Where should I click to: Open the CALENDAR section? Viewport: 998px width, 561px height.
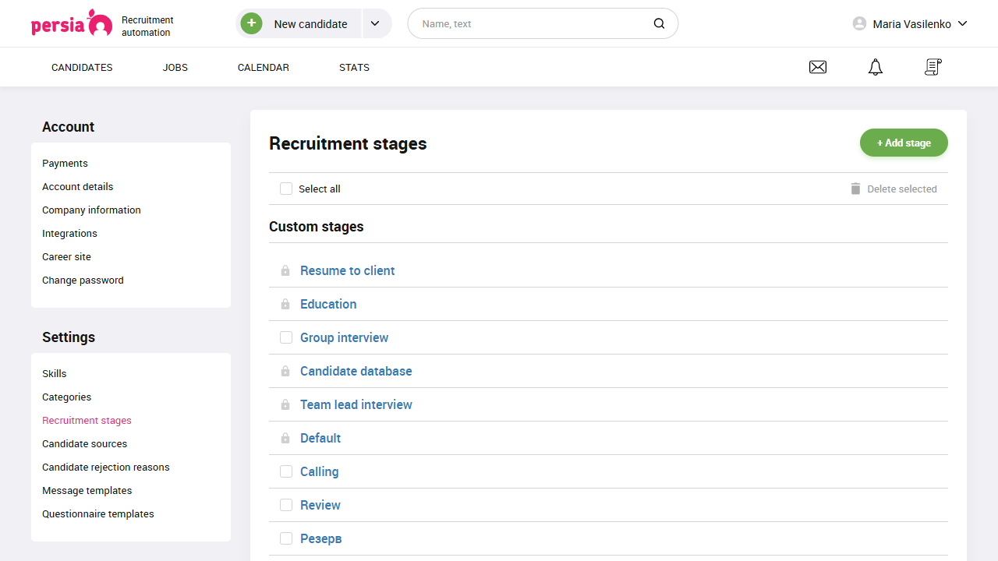coord(263,67)
